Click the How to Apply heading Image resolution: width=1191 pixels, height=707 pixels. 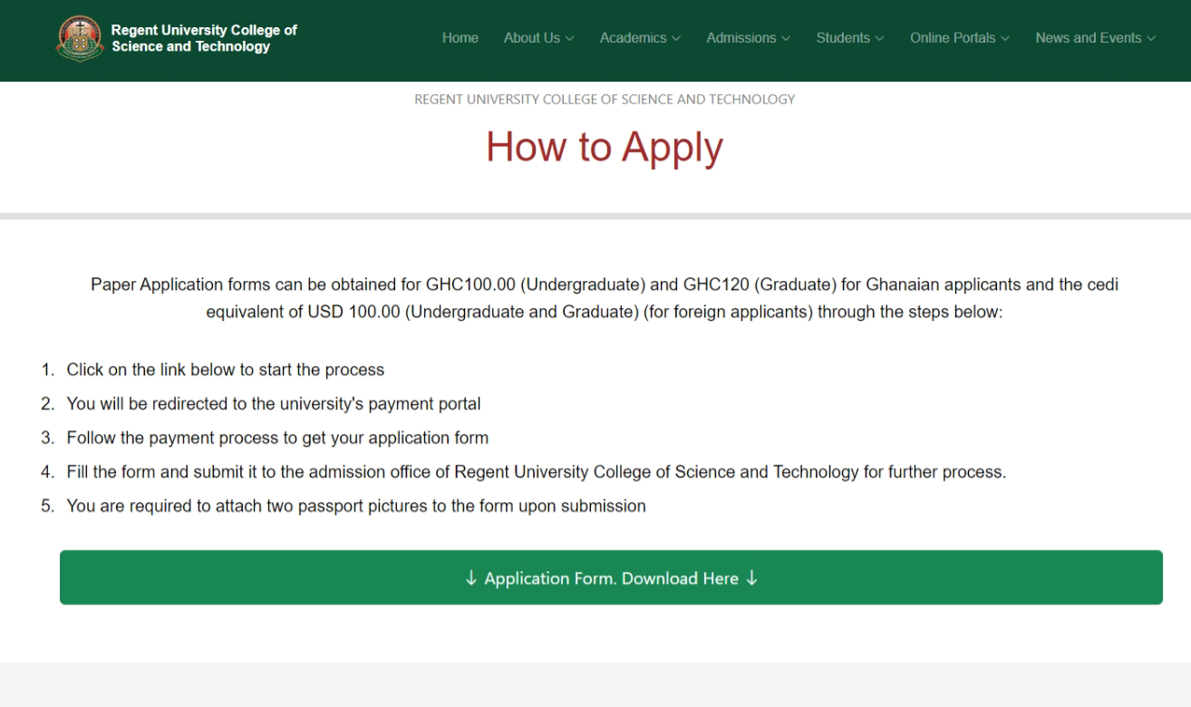[604, 147]
